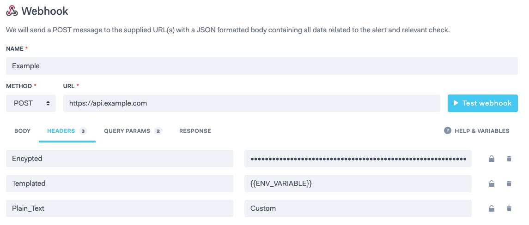Click the help question mark icon

(x=447, y=130)
